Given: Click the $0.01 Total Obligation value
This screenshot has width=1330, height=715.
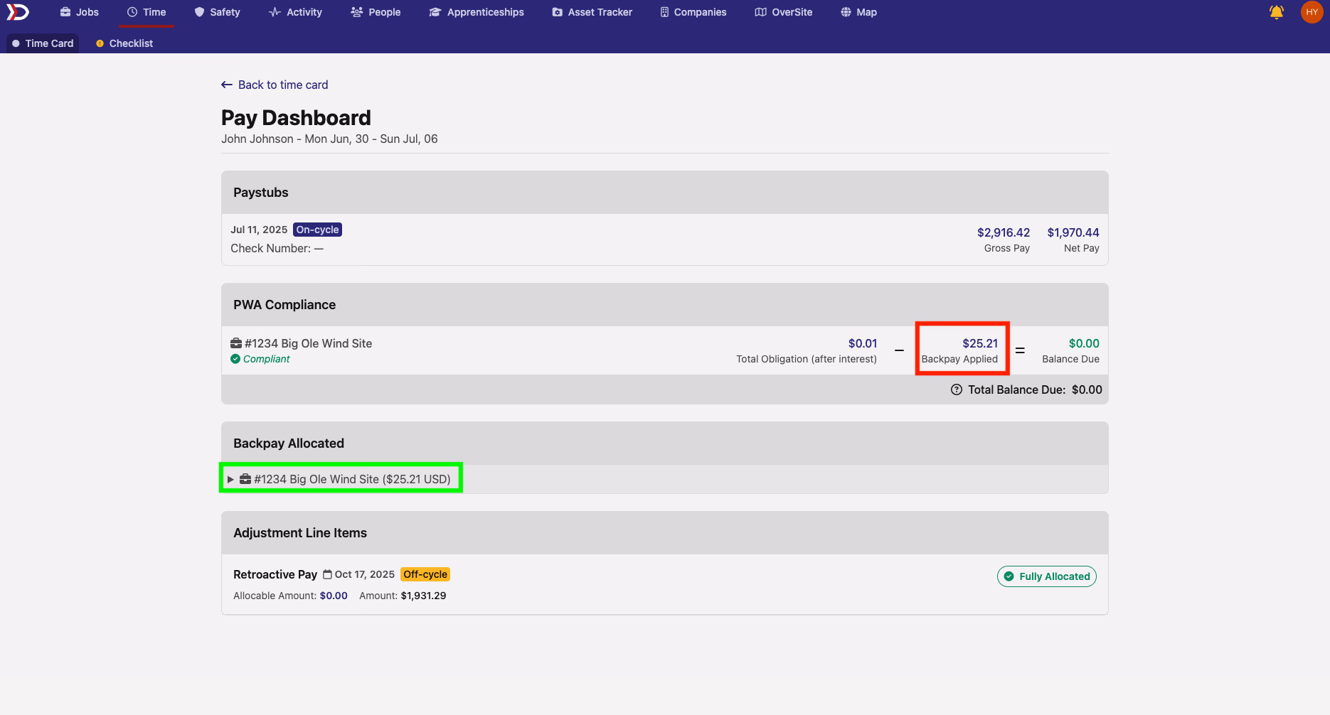Looking at the screenshot, I should (x=862, y=343).
